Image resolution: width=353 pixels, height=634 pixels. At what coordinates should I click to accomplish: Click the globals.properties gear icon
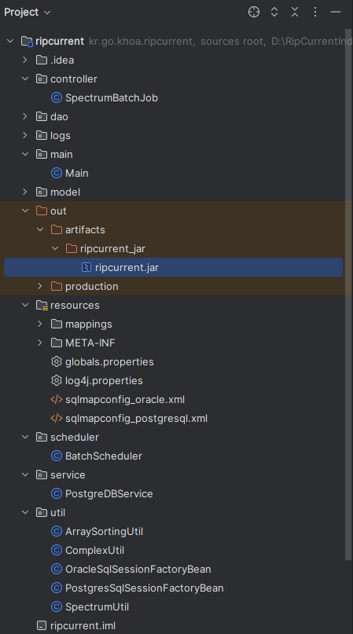point(57,362)
